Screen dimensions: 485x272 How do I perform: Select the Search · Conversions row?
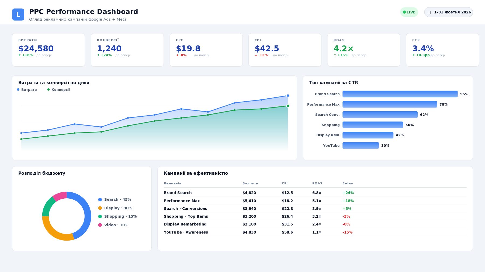pyautogui.click(x=315, y=209)
